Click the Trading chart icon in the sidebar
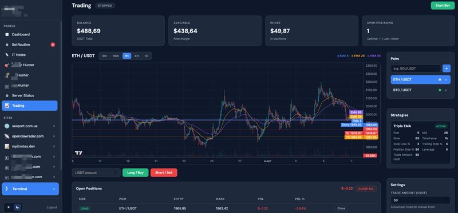 7,106
